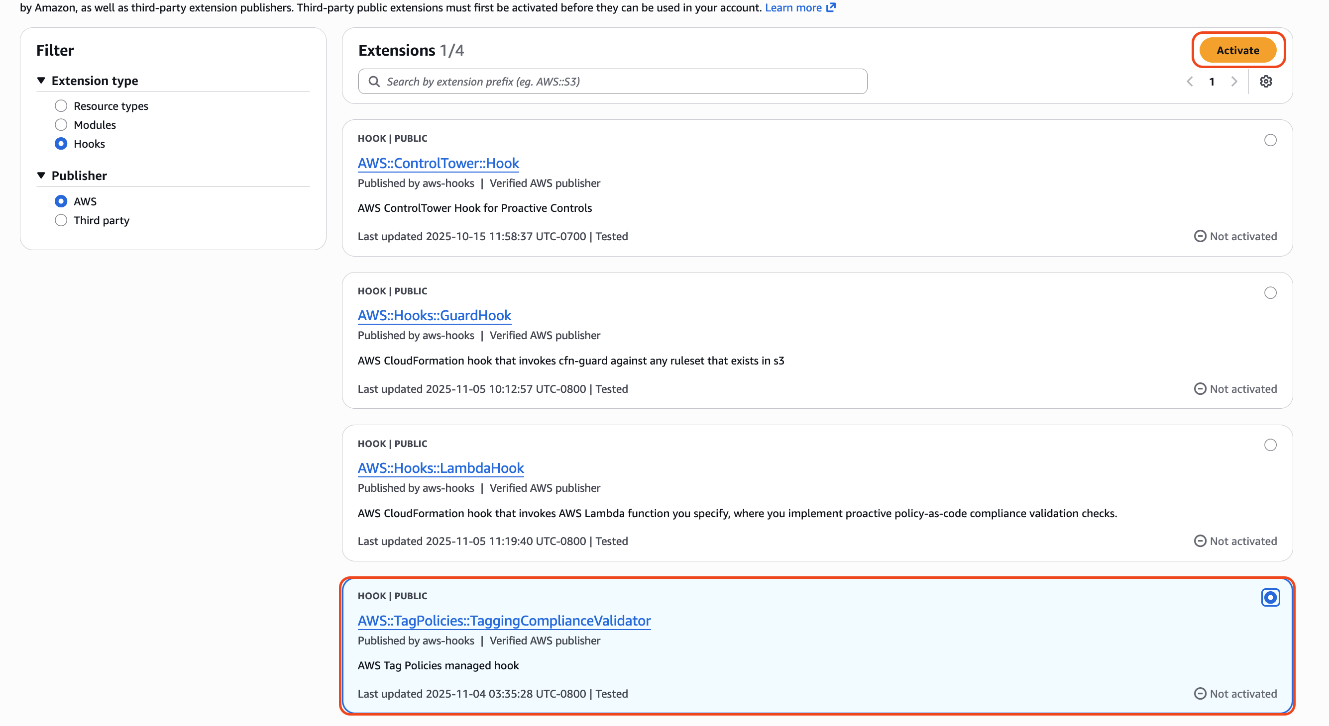The image size is (1329, 726).
Task: Click the Learn more link
Action: pos(793,7)
